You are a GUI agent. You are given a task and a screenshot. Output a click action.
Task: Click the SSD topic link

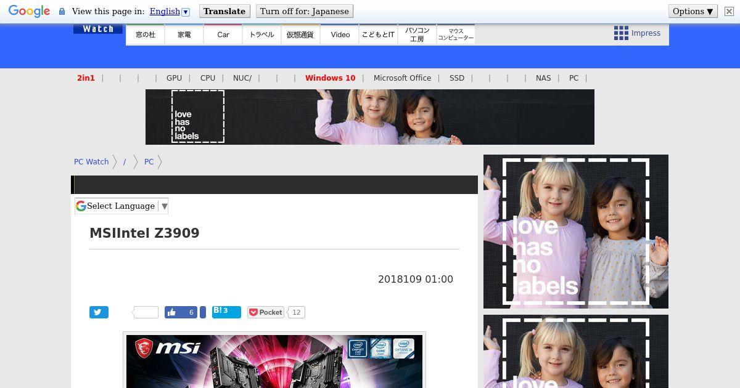[457, 78]
